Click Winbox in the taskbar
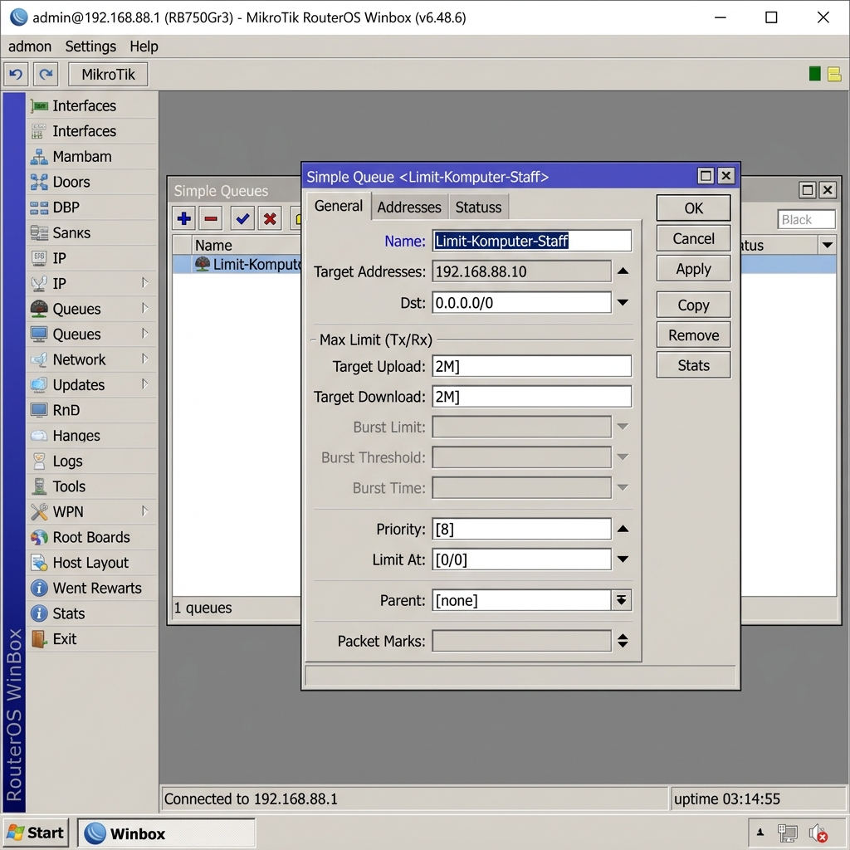Screen dimensions: 850x850 click(166, 833)
